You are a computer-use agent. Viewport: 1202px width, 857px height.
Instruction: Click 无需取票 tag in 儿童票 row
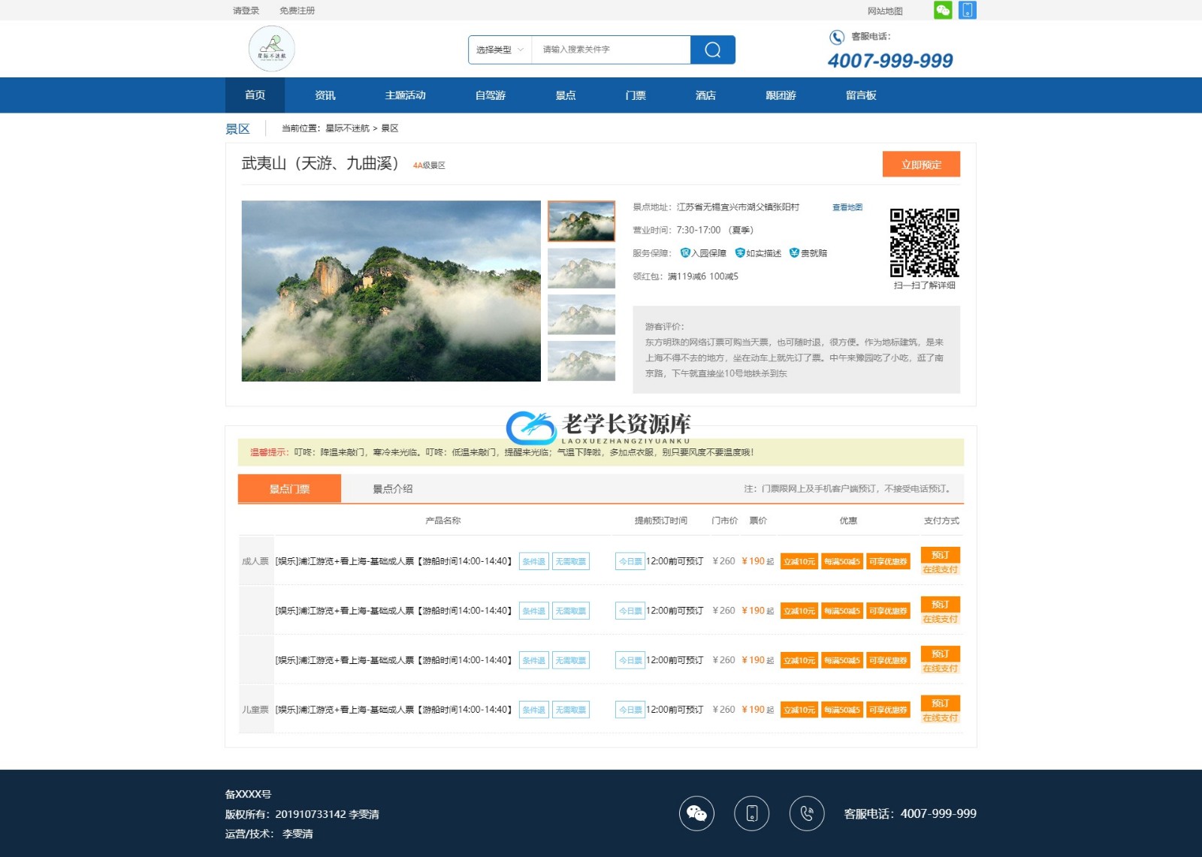coord(571,710)
